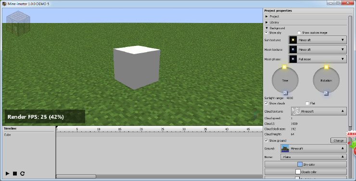The height and width of the screenshot is (181, 356).
Task: Click the workbench cube icon in the viewport
Action: [18, 23]
